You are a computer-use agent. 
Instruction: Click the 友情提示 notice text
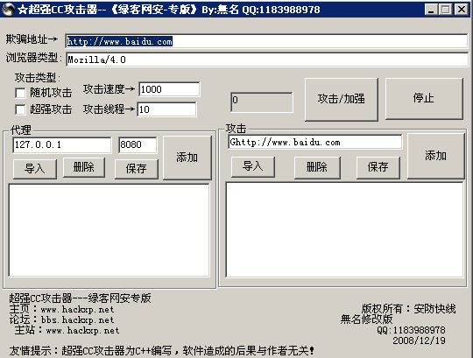click(x=162, y=351)
